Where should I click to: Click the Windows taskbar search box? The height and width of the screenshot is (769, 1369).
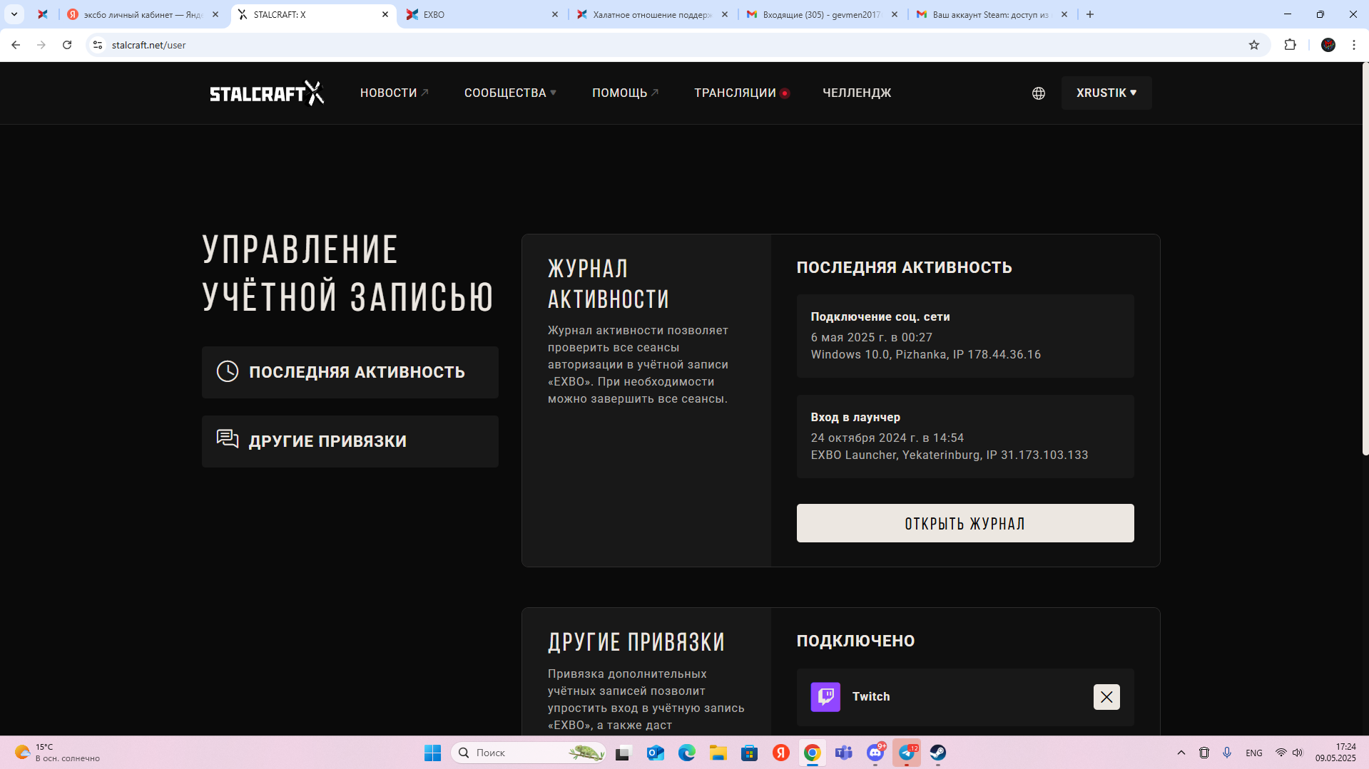(x=529, y=753)
